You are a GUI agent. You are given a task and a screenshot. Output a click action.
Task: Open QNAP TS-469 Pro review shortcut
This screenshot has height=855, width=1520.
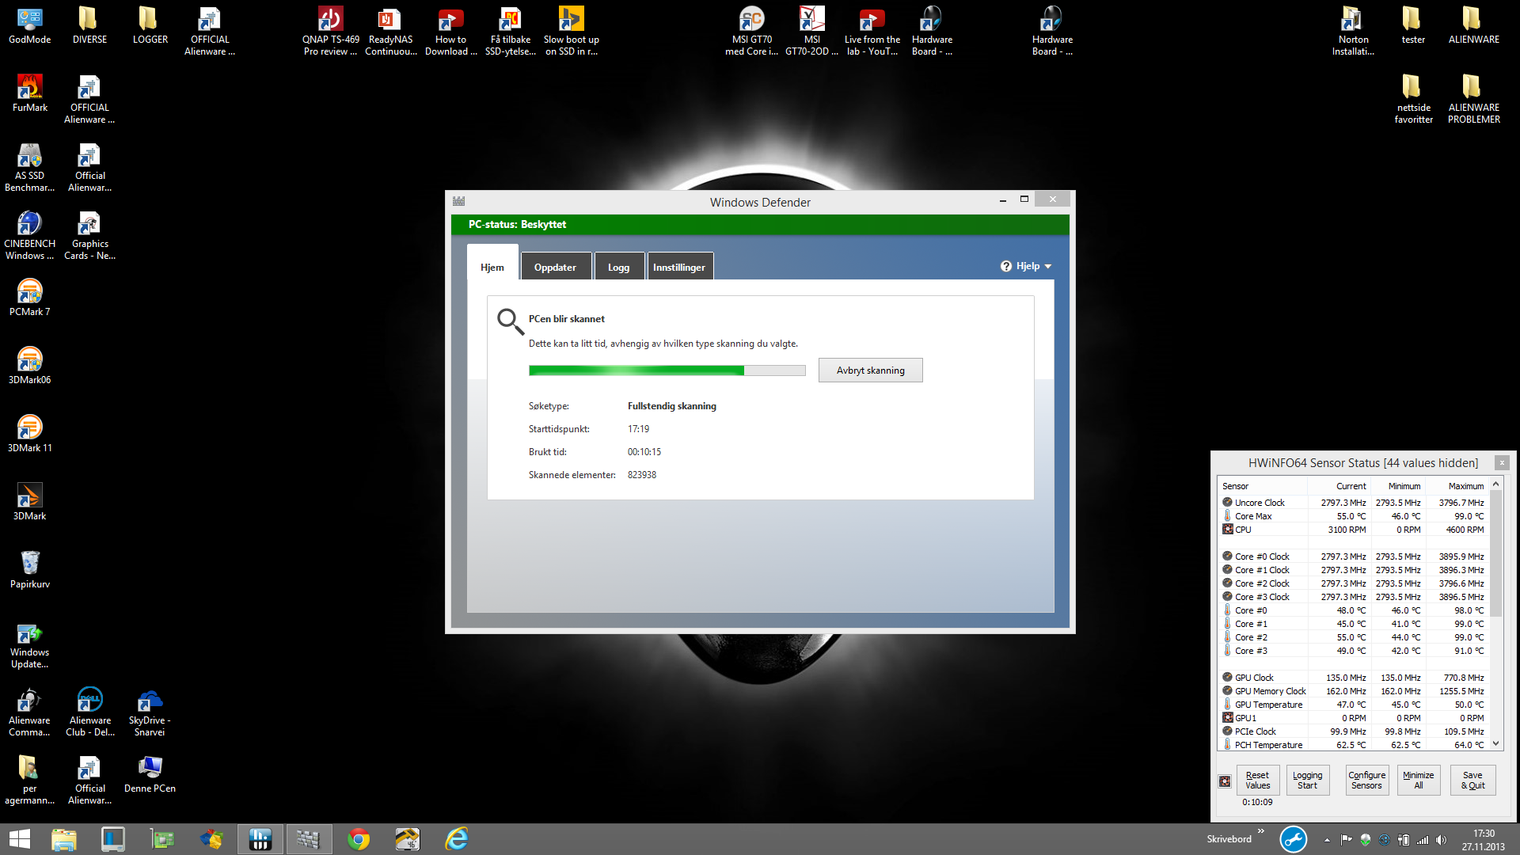pyautogui.click(x=331, y=31)
